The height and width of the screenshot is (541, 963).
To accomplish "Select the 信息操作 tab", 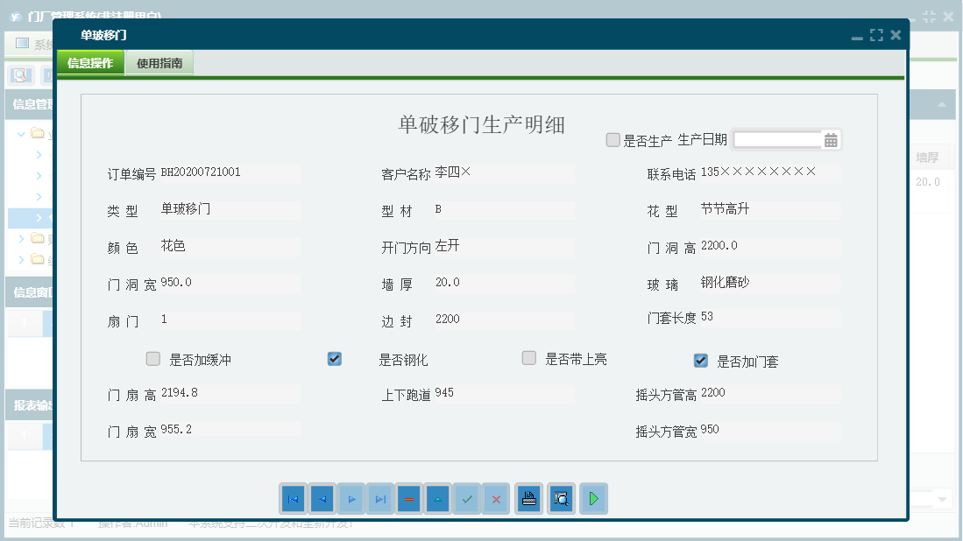I will 90,62.
